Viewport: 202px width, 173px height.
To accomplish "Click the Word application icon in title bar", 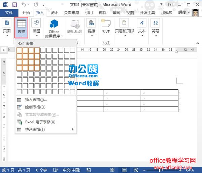I will click(5, 5).
